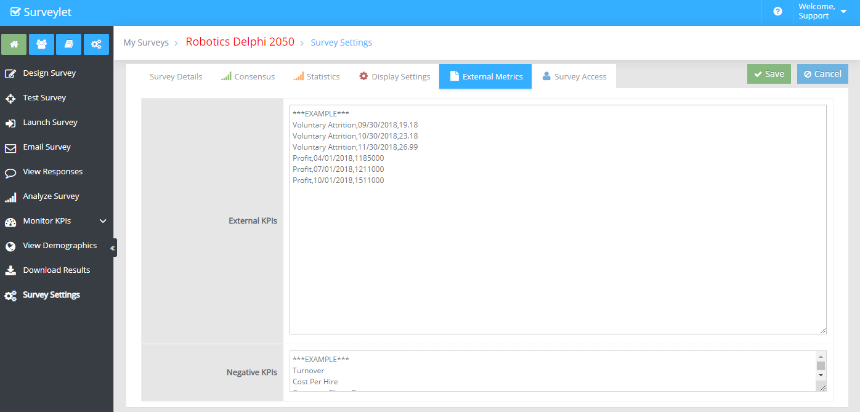Select Download Results in the sidebar
The width and height of the screenshot is (860, 412).
pyautogui.click(x=56, y=270)
